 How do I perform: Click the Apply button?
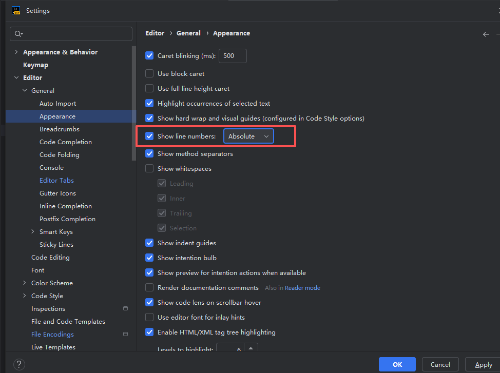click(x=484, y=364)
